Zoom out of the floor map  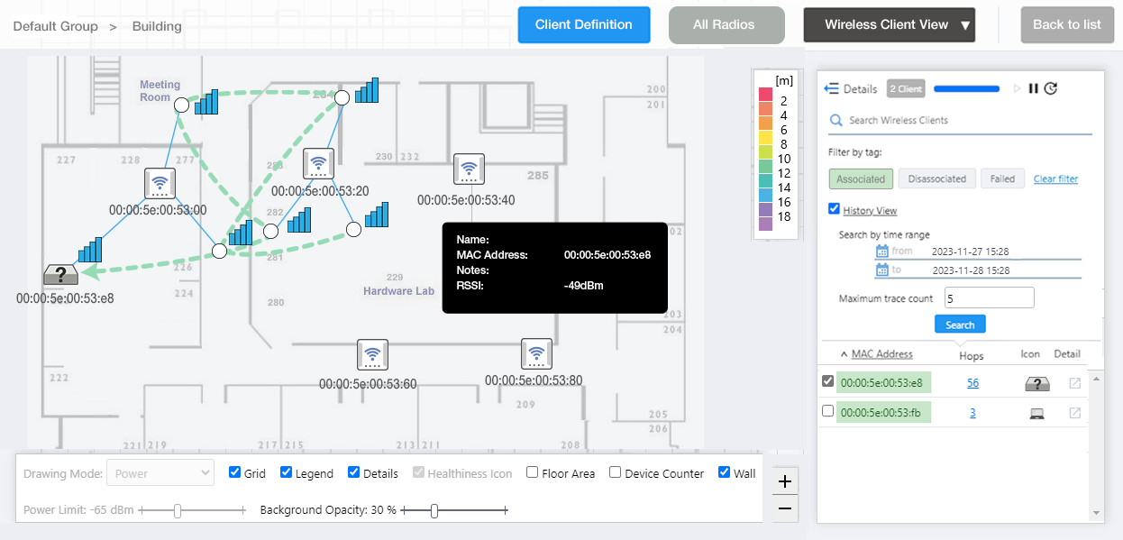click(x=785, y=509)
